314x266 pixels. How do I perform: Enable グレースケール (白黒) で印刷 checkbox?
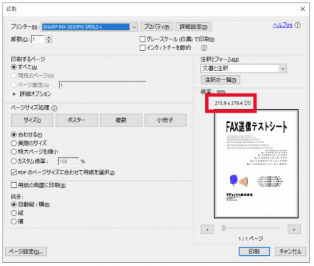[142, 39]
